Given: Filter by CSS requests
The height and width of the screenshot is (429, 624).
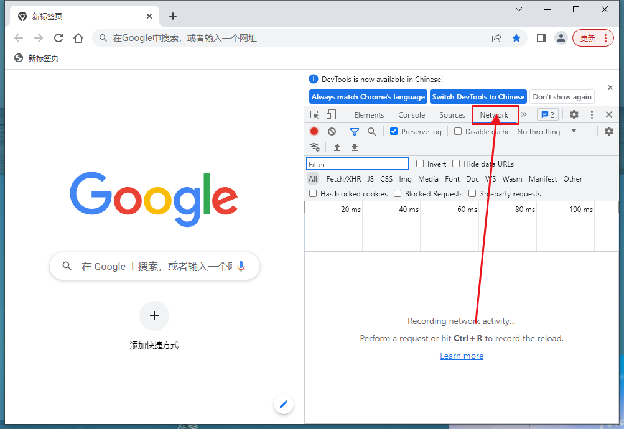Looking at the screenshot, I should coord(386,179).
